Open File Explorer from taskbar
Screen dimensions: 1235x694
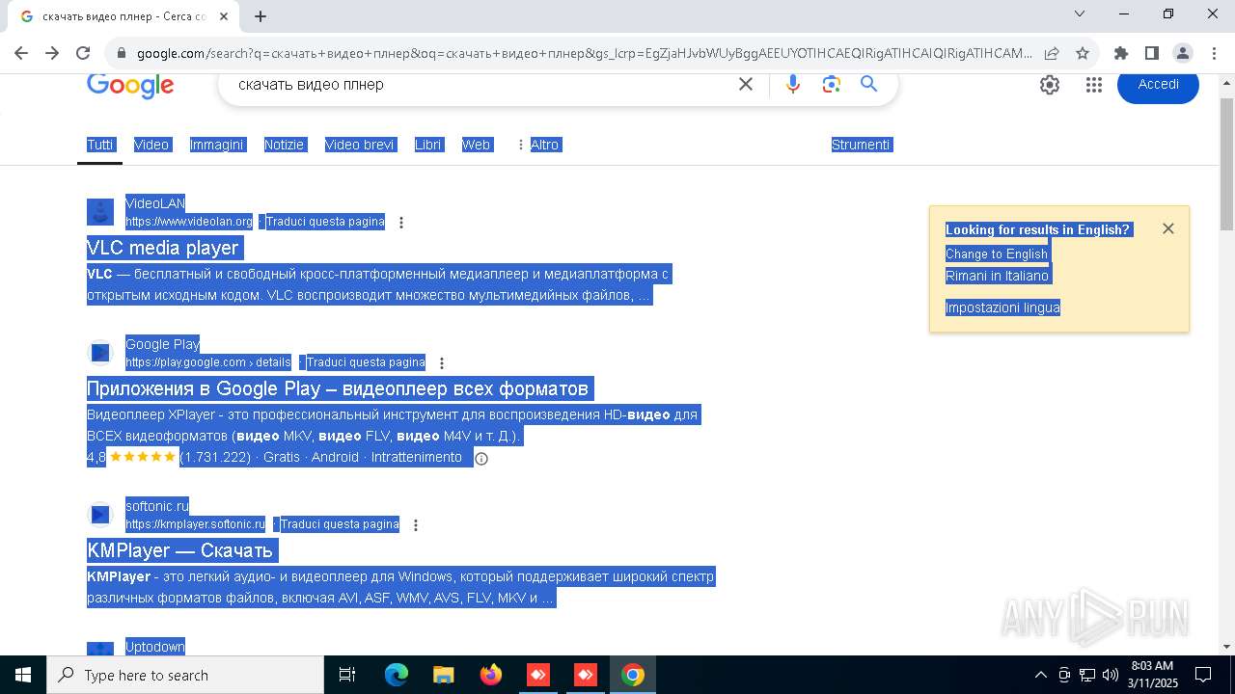[444, 675]
